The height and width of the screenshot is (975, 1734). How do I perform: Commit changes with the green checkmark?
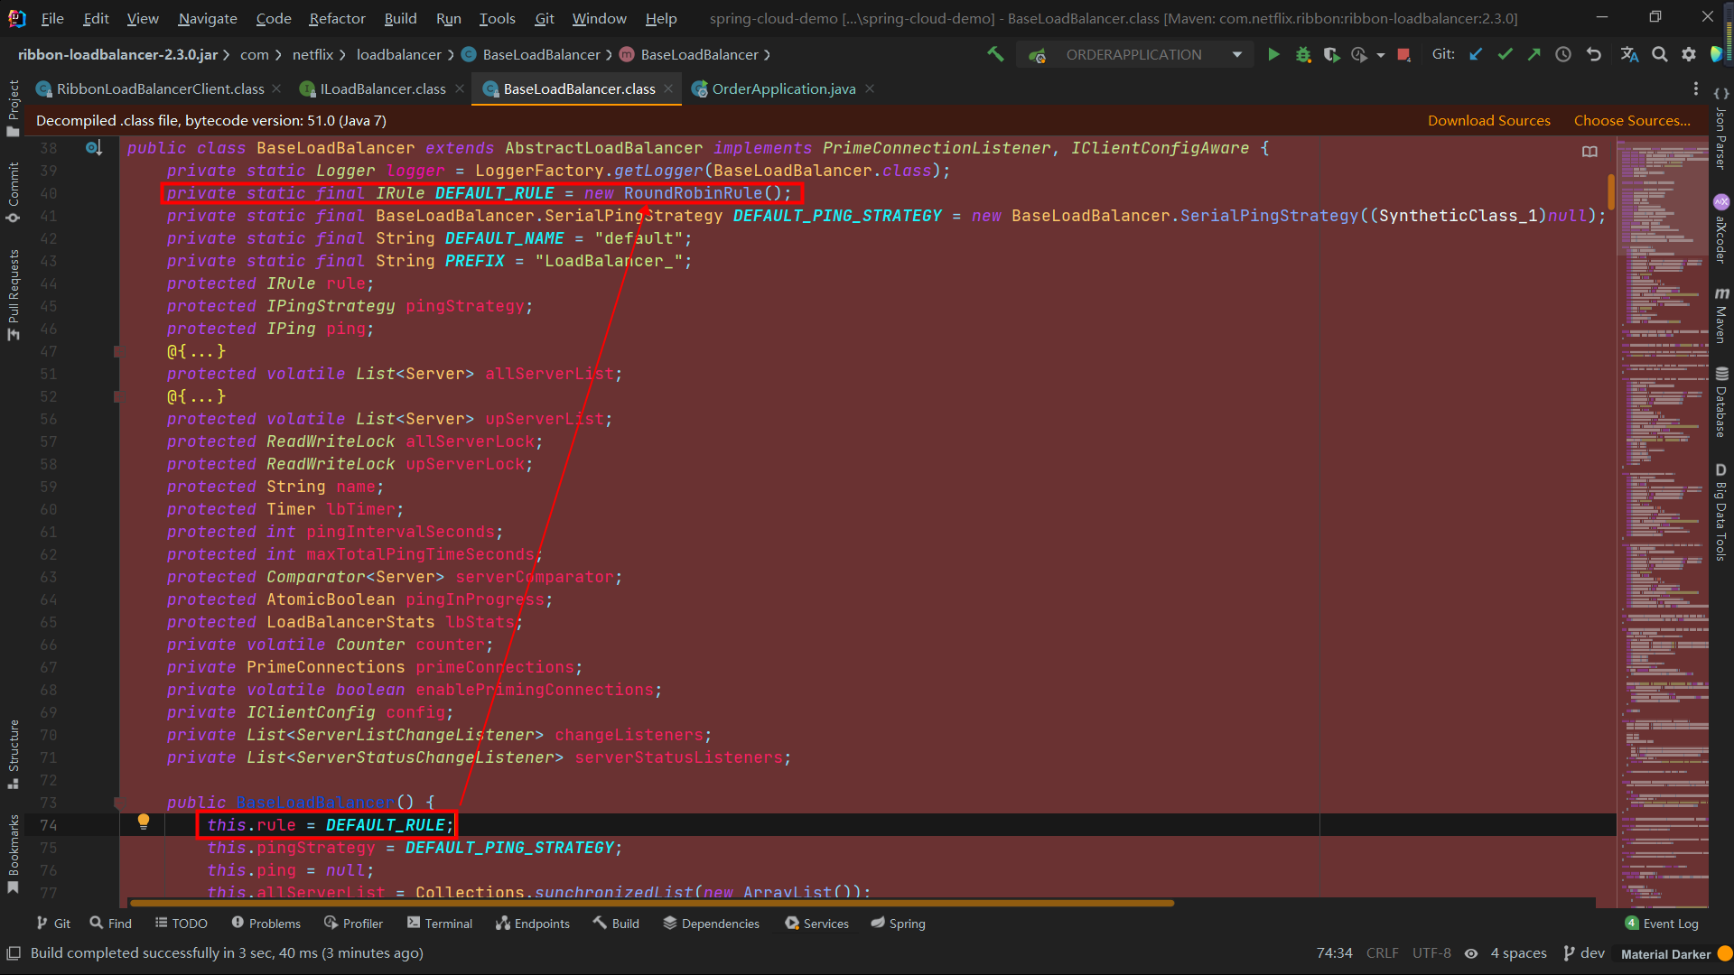(1505, 55)
